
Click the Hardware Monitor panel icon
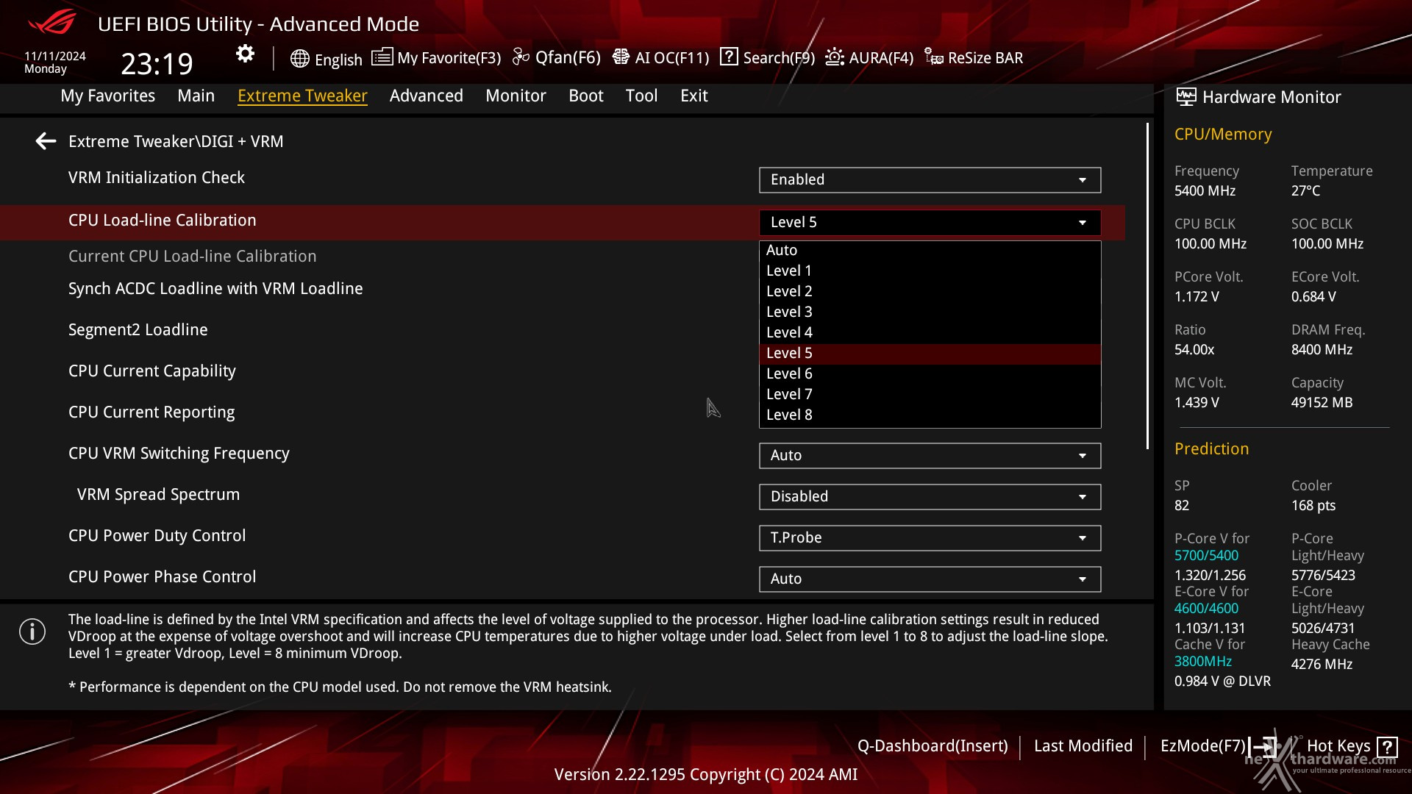tap(1186, 97)
